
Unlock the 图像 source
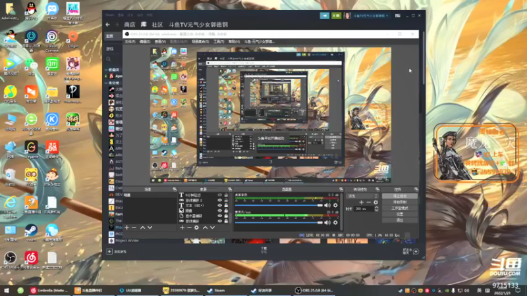226,210
